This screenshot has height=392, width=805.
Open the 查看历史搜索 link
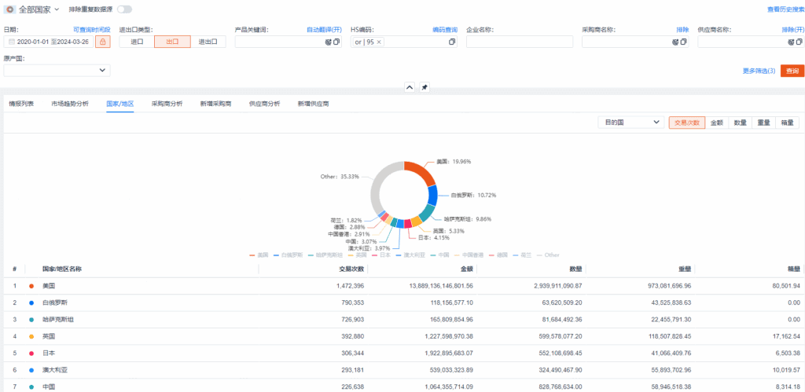coord(785,9)
